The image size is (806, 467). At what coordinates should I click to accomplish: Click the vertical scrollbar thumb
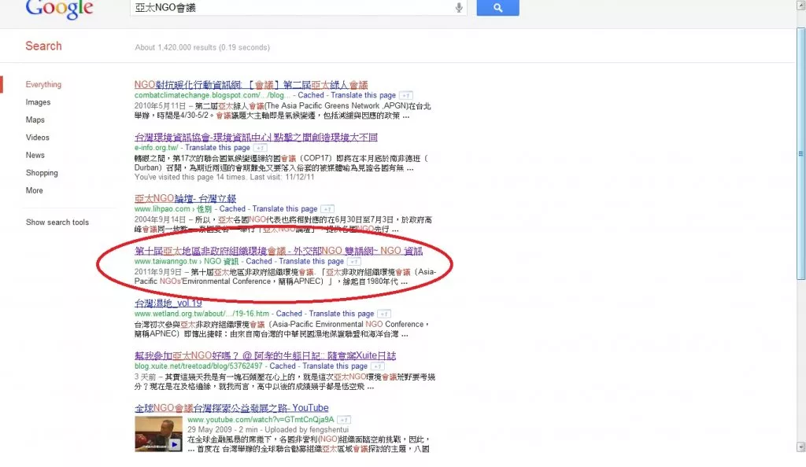[800, 154]
